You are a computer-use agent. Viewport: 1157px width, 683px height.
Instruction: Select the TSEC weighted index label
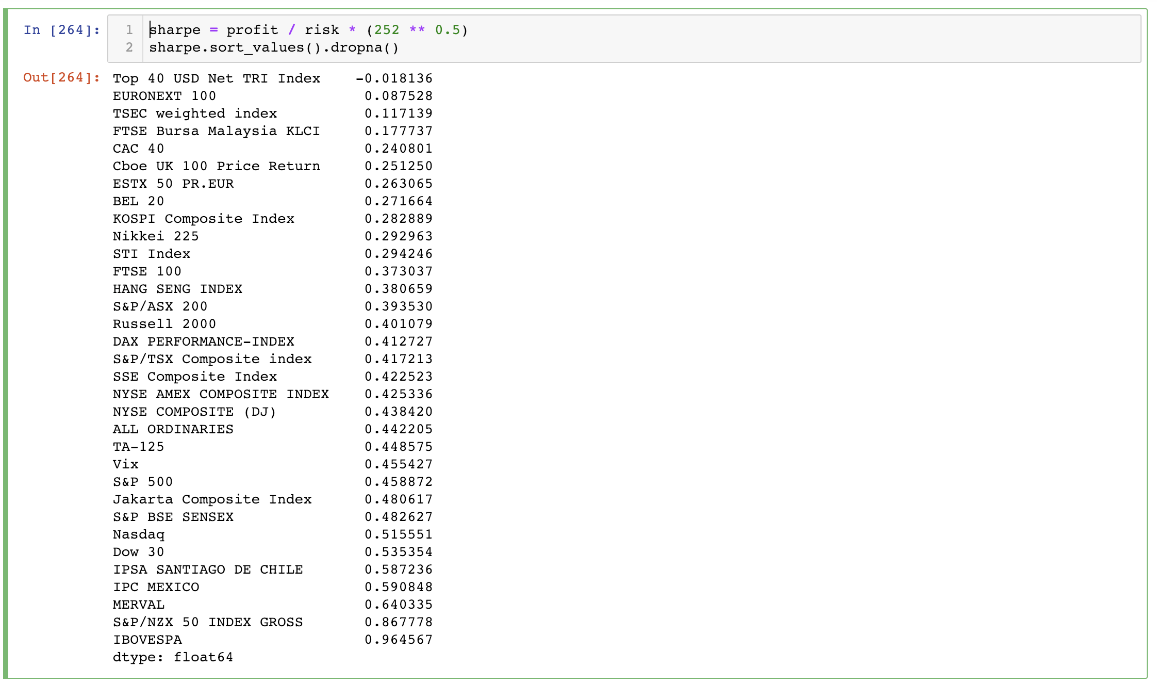[195, 113]
